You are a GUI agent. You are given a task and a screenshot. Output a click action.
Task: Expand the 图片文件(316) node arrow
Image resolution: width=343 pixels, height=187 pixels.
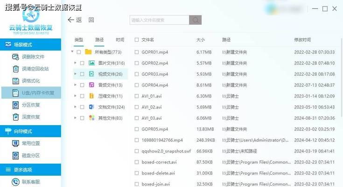(x=75, y=63)
